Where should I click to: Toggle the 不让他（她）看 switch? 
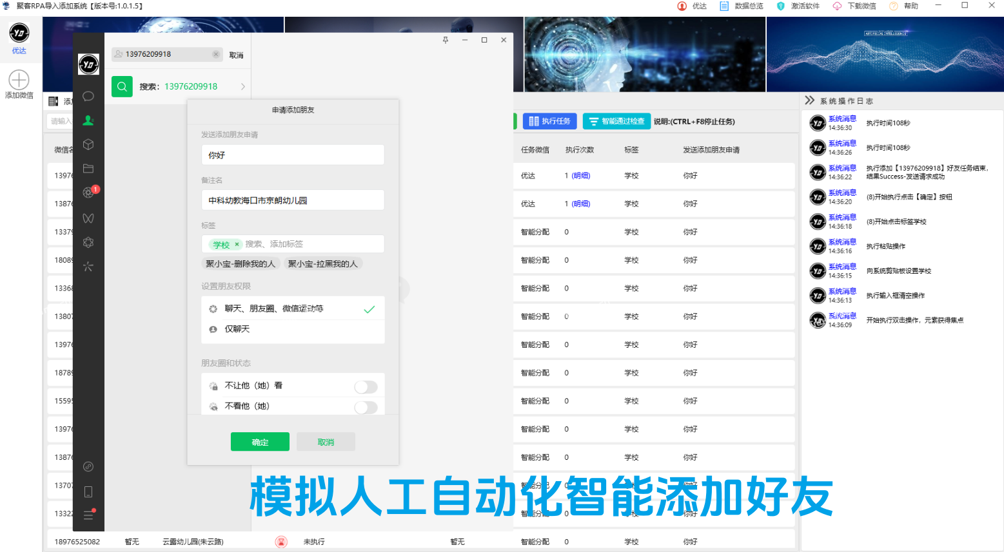(x=366, y=386)
